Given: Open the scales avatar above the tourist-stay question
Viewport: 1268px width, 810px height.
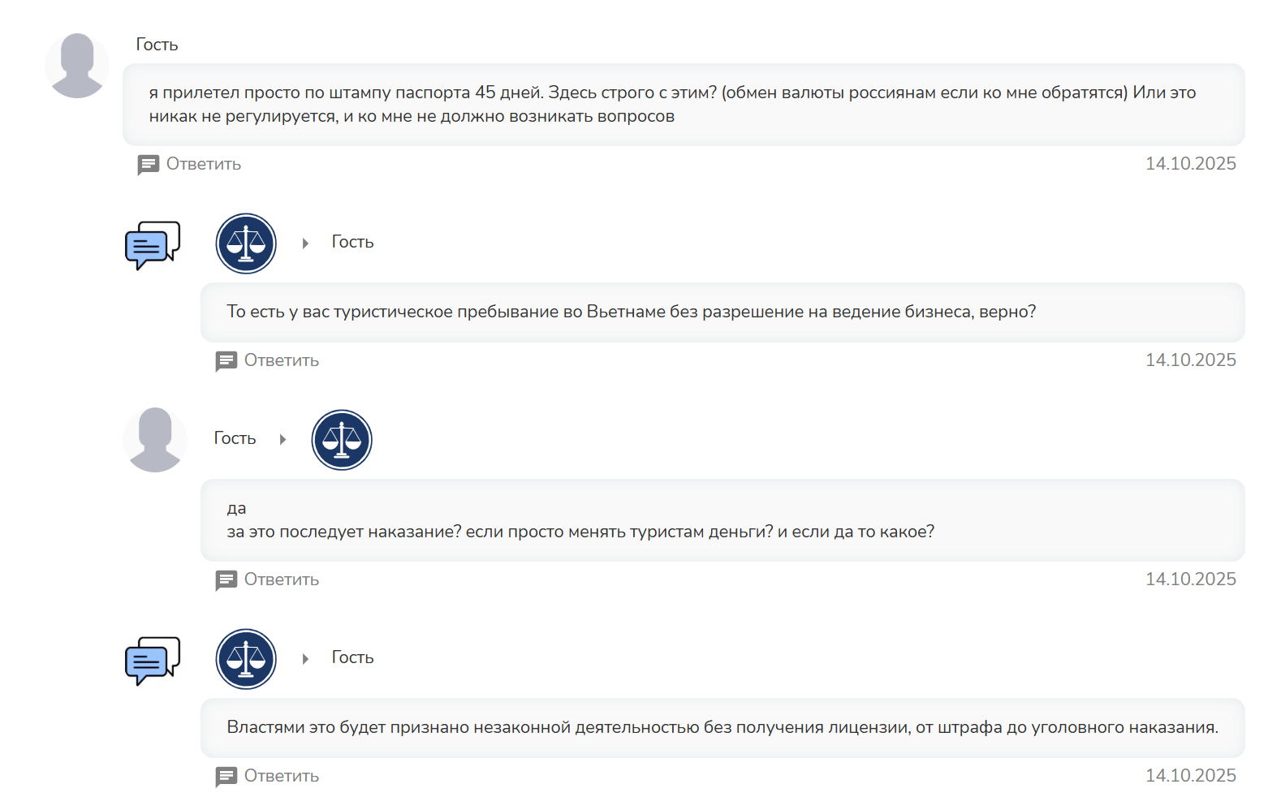Looking at the screenshot, I should (246, 243).
